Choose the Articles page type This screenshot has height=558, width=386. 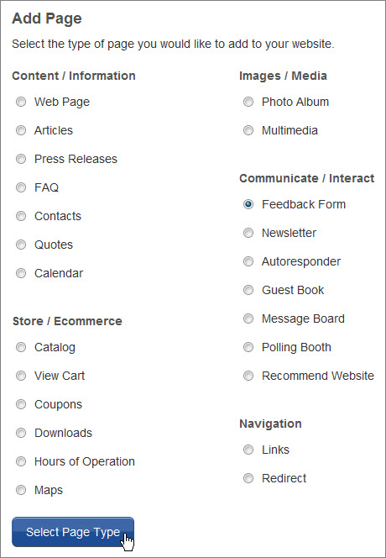coord(21,130)
